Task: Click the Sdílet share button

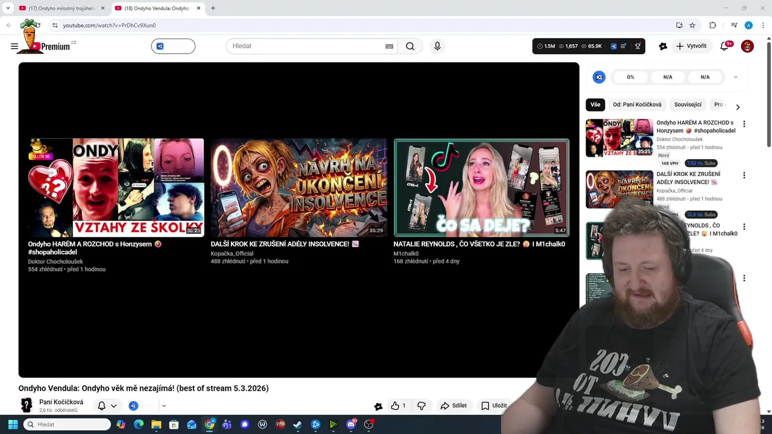Action: [454, 406]
